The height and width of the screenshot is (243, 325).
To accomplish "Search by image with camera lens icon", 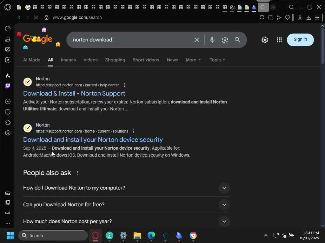I will [x=225, y=40].
